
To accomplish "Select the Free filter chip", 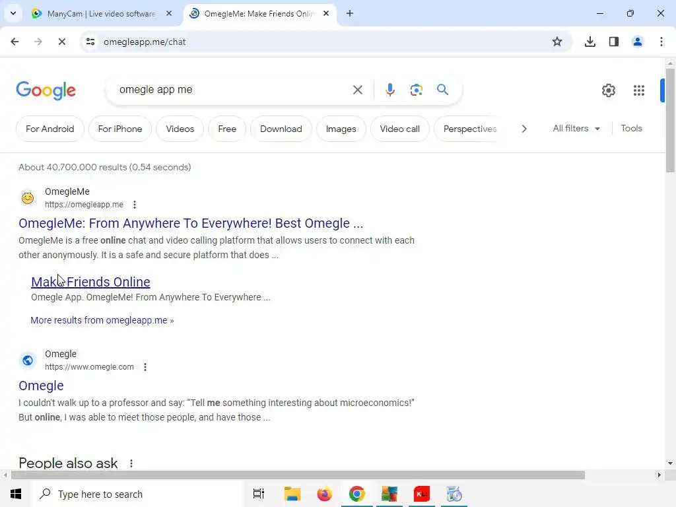I will [227, 129].
